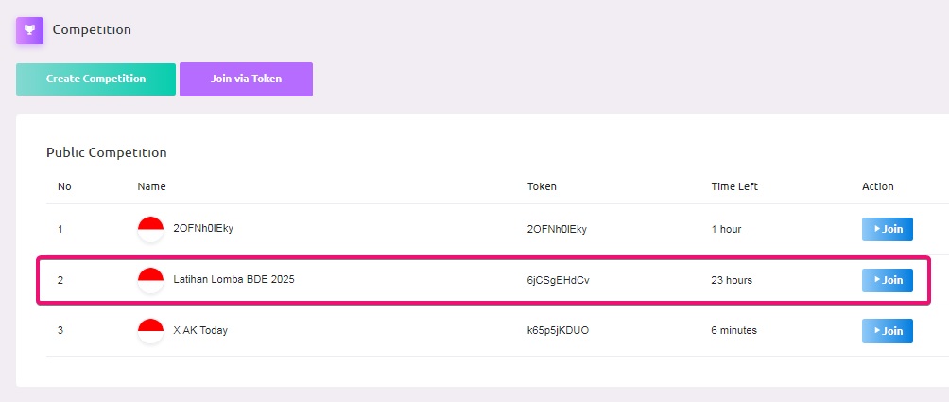Click the token value 2OFNh0IEky
This screenshot has width=949, height=402.
(x=557, y=230)
